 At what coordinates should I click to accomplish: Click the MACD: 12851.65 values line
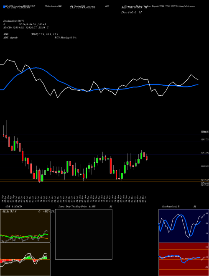click(26, 28)
